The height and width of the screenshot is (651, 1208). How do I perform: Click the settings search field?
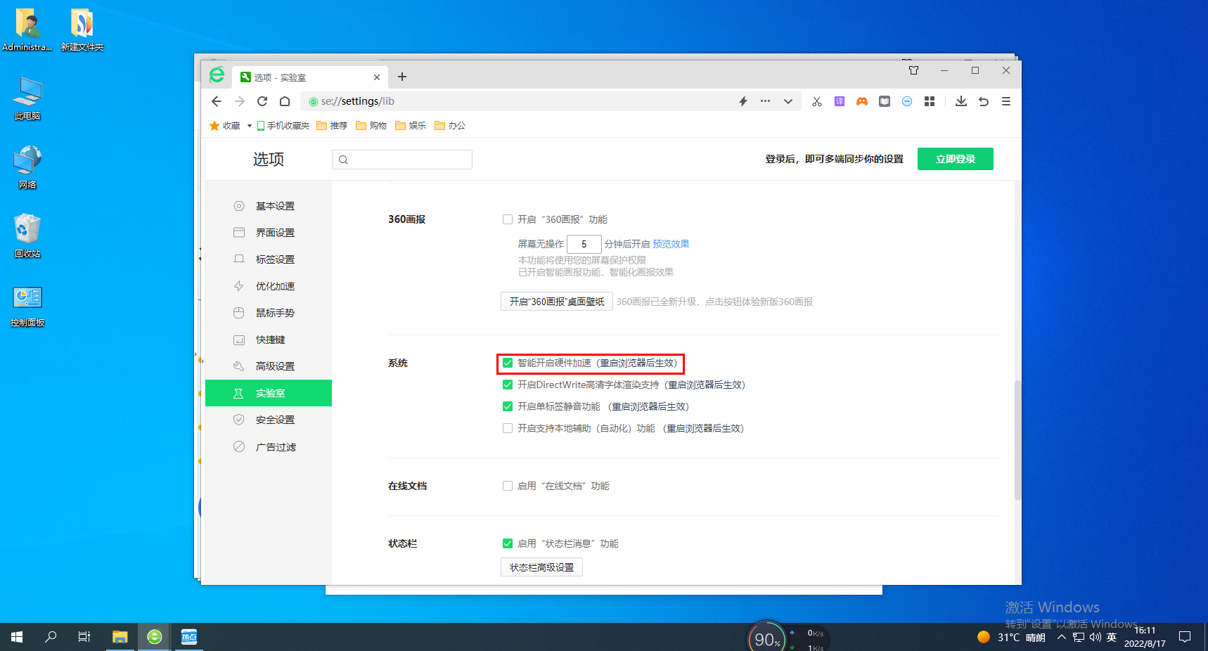pos(402,160)
